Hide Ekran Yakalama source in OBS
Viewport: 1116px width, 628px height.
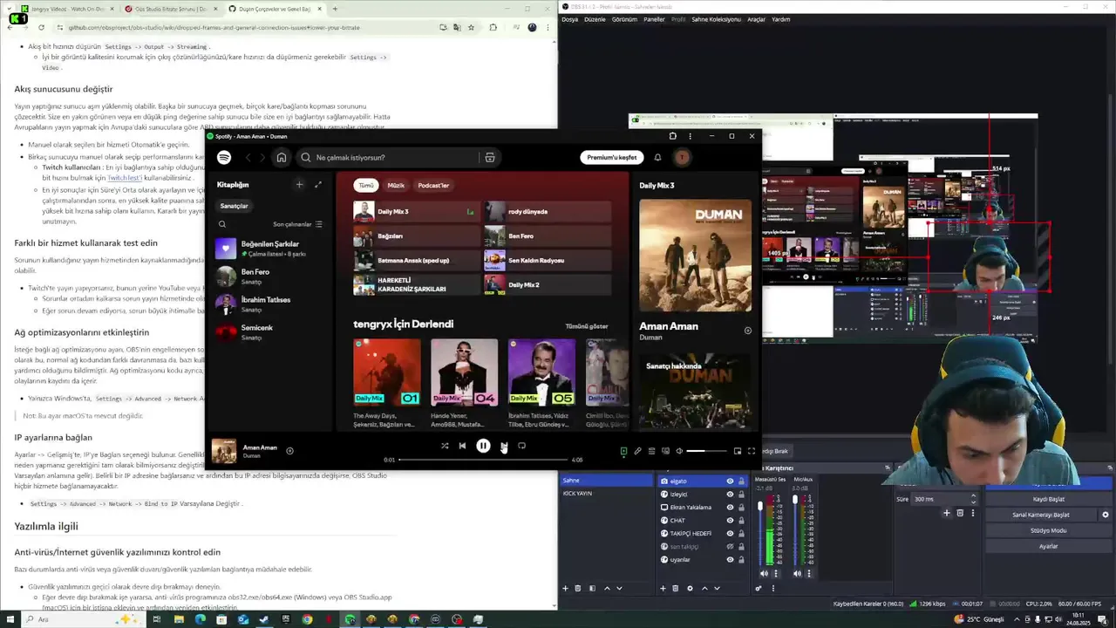coord(730,508)
